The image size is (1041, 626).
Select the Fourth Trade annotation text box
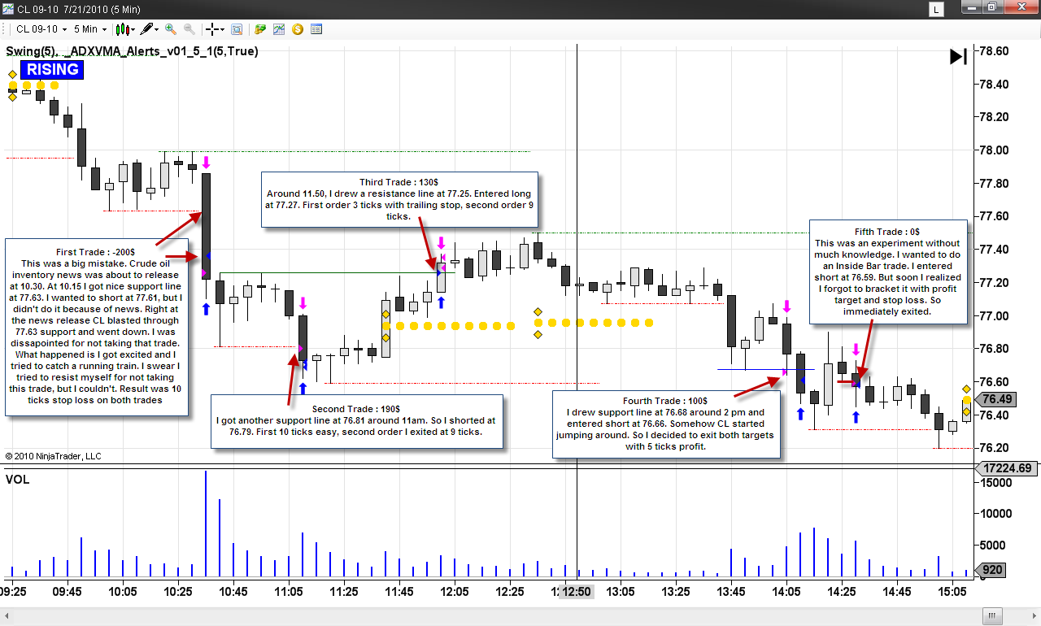(x=665, y=424)
